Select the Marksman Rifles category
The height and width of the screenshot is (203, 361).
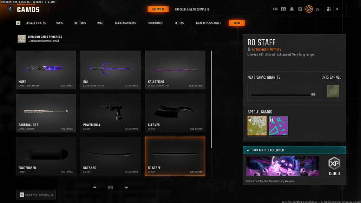coord(125,23)
